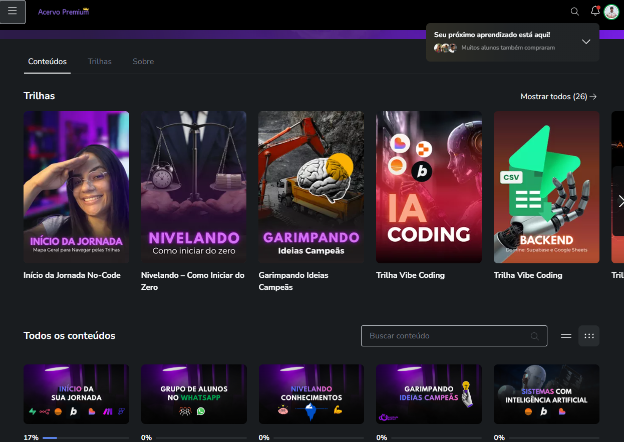
Task: Click the 17% progress bar
Action: [86, 438]
